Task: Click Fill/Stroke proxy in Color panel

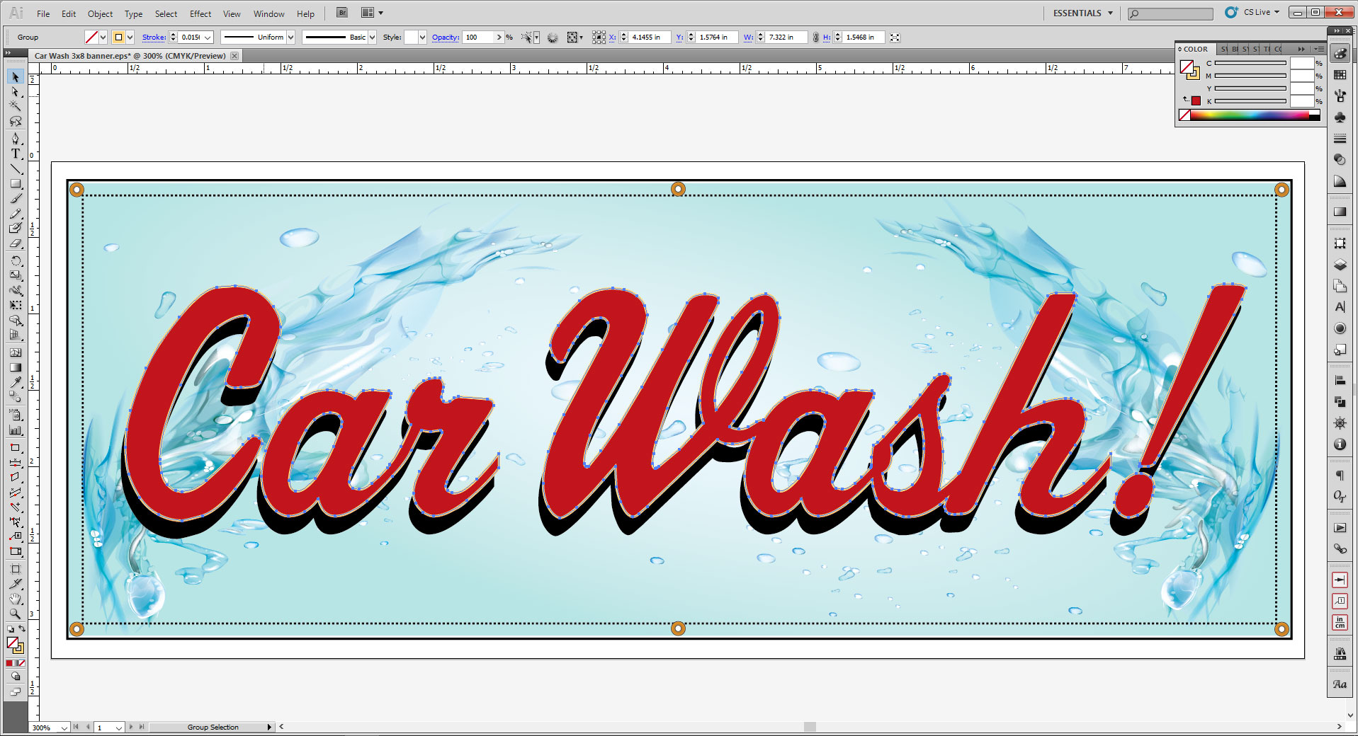Action: [1189, 69]
